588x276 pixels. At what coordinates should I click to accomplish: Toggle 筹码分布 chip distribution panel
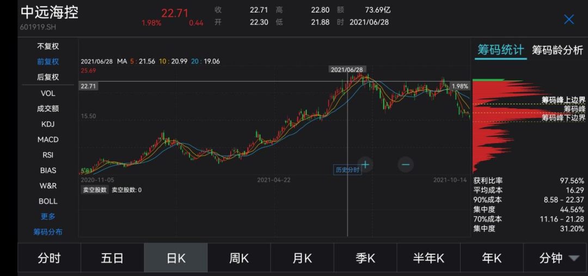[48, 232]
